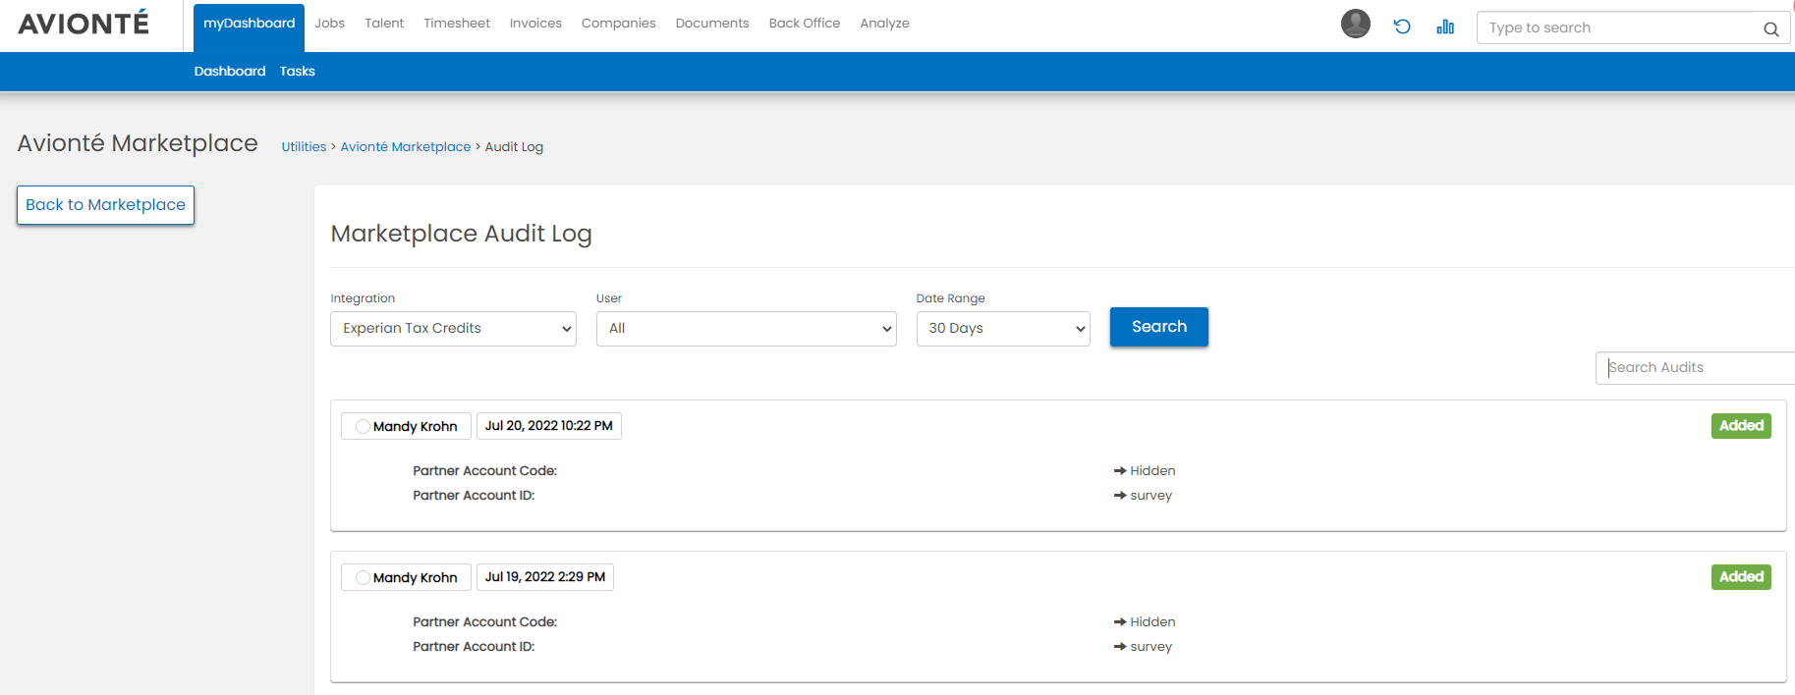
Task: Click the avatar circle beside Mandy Krohn Jul 20 entry
Action: [x=363, y=426]
